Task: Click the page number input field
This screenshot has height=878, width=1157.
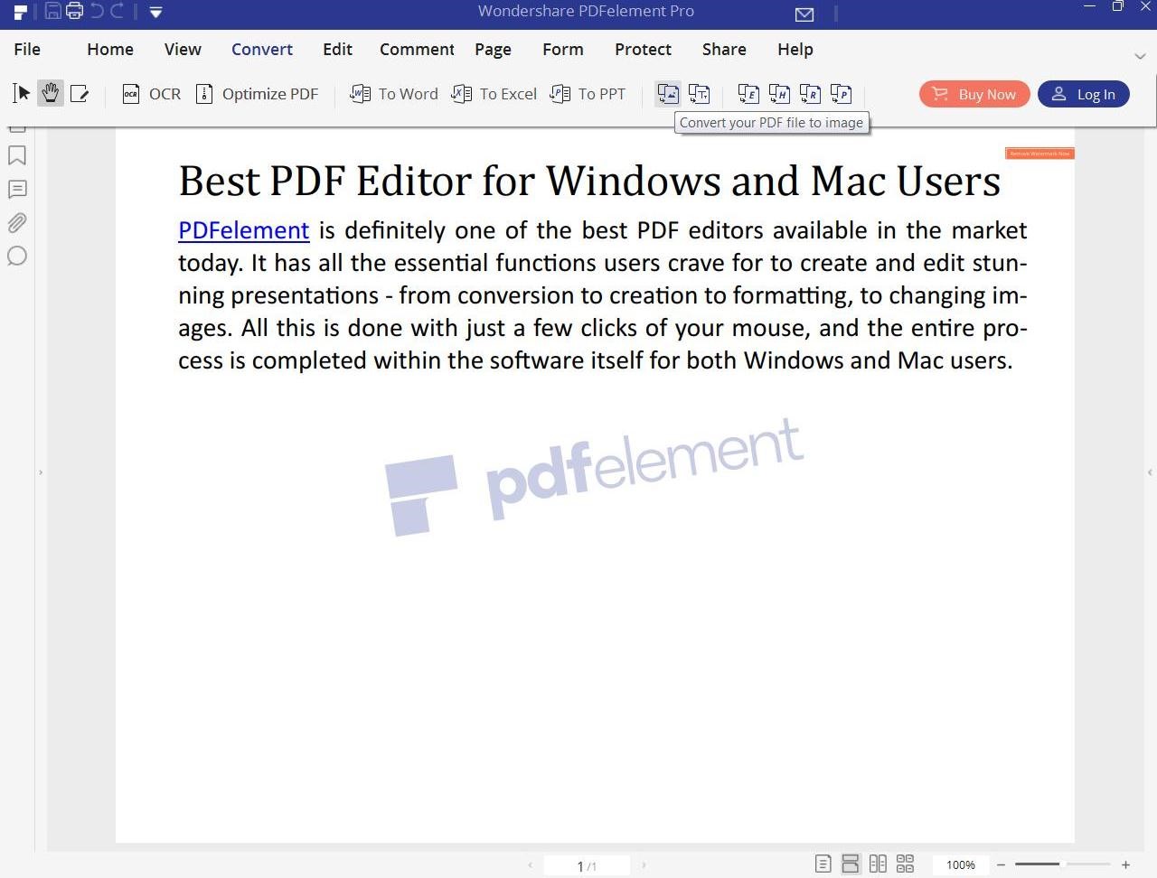Action: [587, 865]
